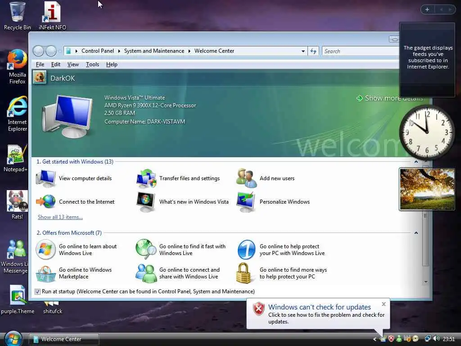Viewport: 461px width, 346px height.
Task: Open the Tools menu
Action: tap(92, 64)
